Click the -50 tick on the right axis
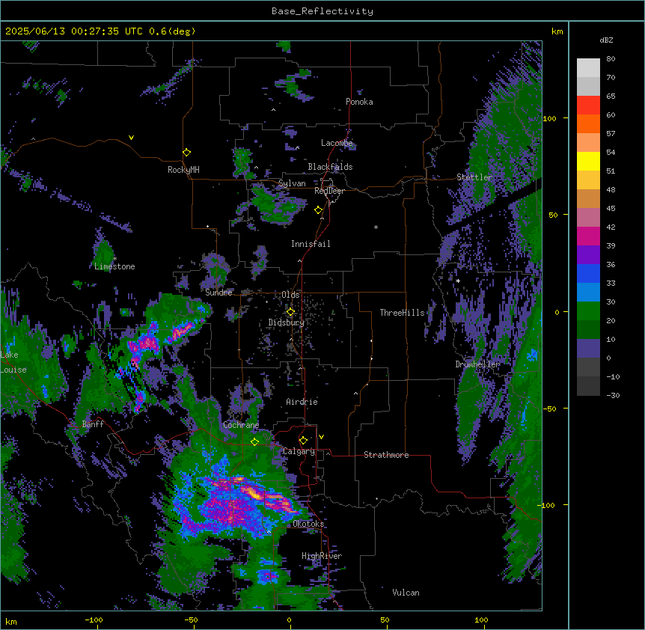The image size is (645, 630). [550, 409]
